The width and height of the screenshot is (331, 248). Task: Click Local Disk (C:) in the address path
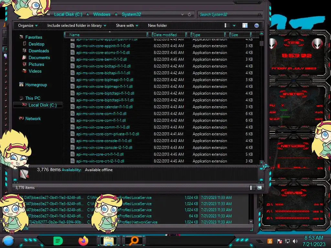tap(68, 14)
